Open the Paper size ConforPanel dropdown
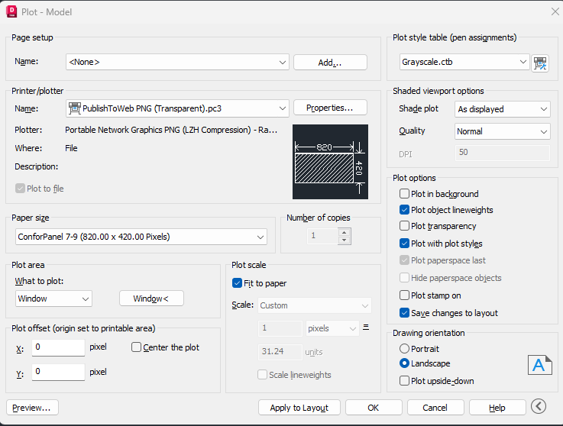The height and width of the screenshot is (426, 563). [141, 237]
